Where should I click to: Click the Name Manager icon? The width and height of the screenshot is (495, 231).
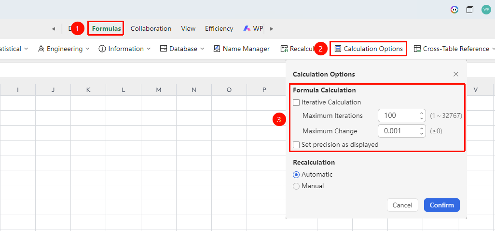(217, 49)
